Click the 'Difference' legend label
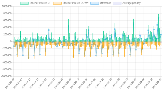This screenshot has height=92, width=163. point(105,3)
